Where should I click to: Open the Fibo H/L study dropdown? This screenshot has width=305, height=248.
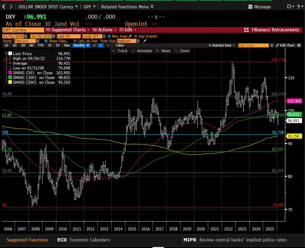click(38, 41)
